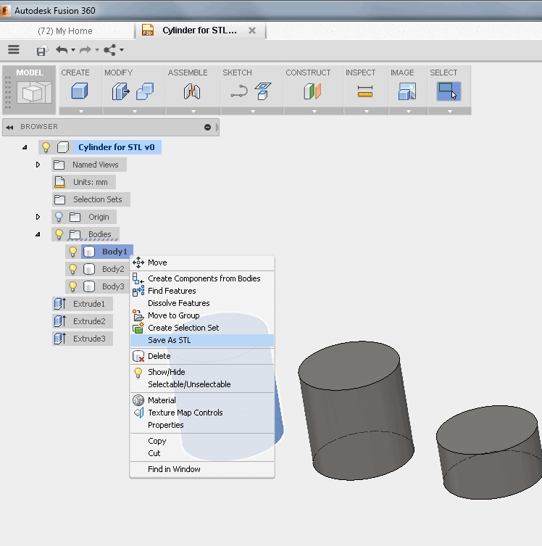This screenshot has width=542, height=546.
Task: Click the Units: mm document icon
Action: click(60, 182)
